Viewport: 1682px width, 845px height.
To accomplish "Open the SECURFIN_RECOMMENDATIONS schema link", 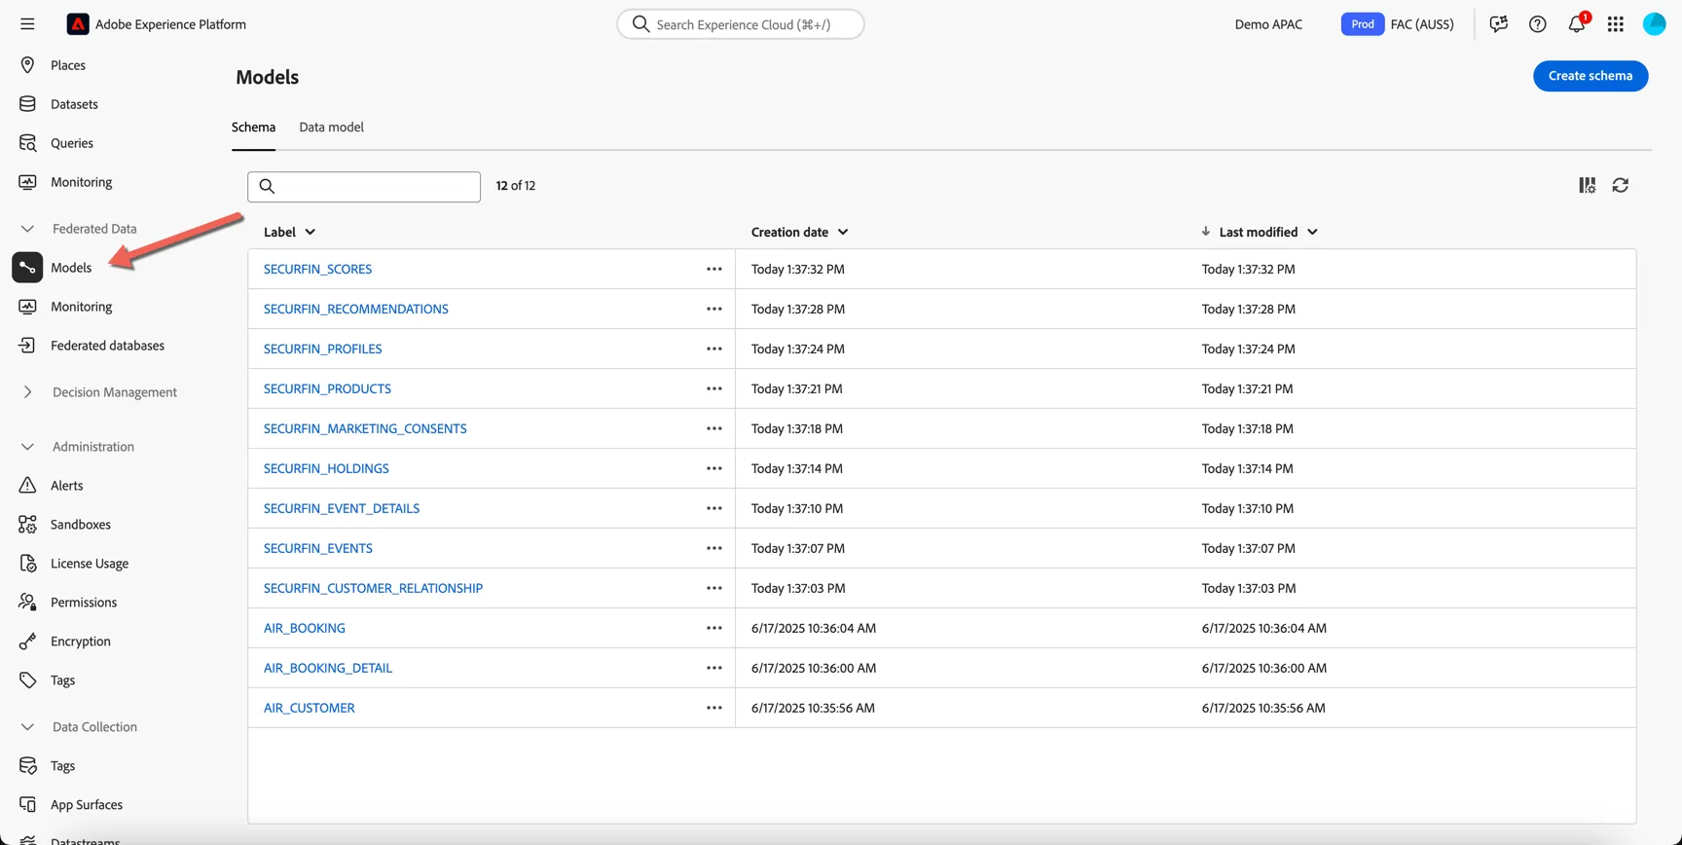I will tap(356, 309).
